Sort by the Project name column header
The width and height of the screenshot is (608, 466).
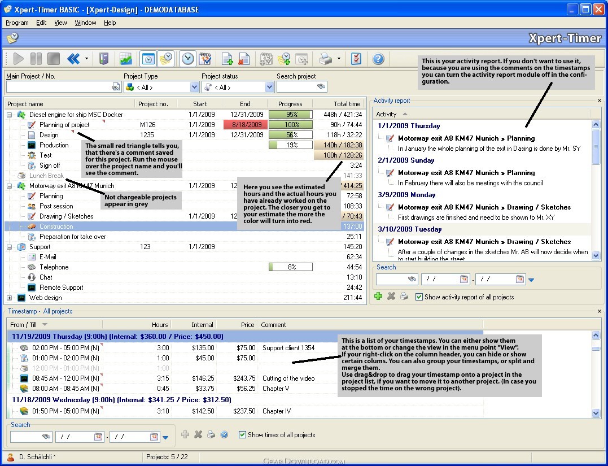point(69,104)
